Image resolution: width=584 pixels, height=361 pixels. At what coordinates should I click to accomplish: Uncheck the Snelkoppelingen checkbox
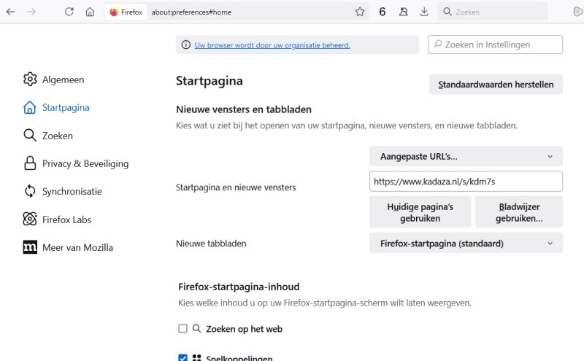(183, 358)
